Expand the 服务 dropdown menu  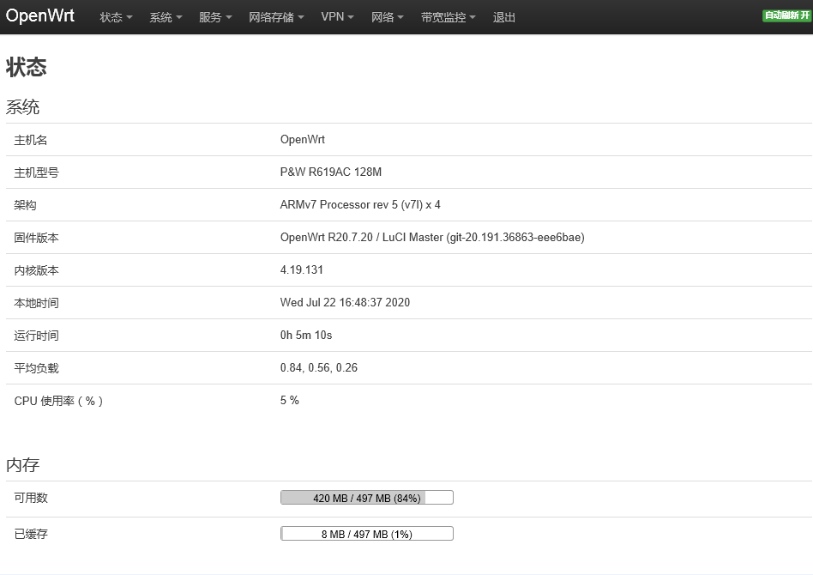(215, 17)
